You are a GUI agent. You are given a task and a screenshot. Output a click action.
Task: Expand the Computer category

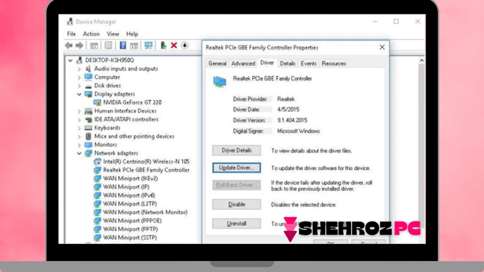79,77
